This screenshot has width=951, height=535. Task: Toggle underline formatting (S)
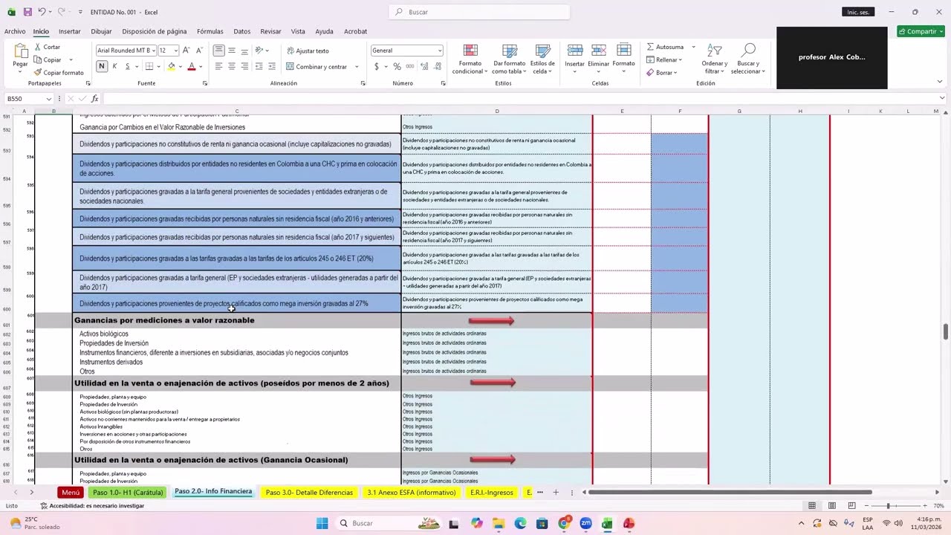[127, 66]
